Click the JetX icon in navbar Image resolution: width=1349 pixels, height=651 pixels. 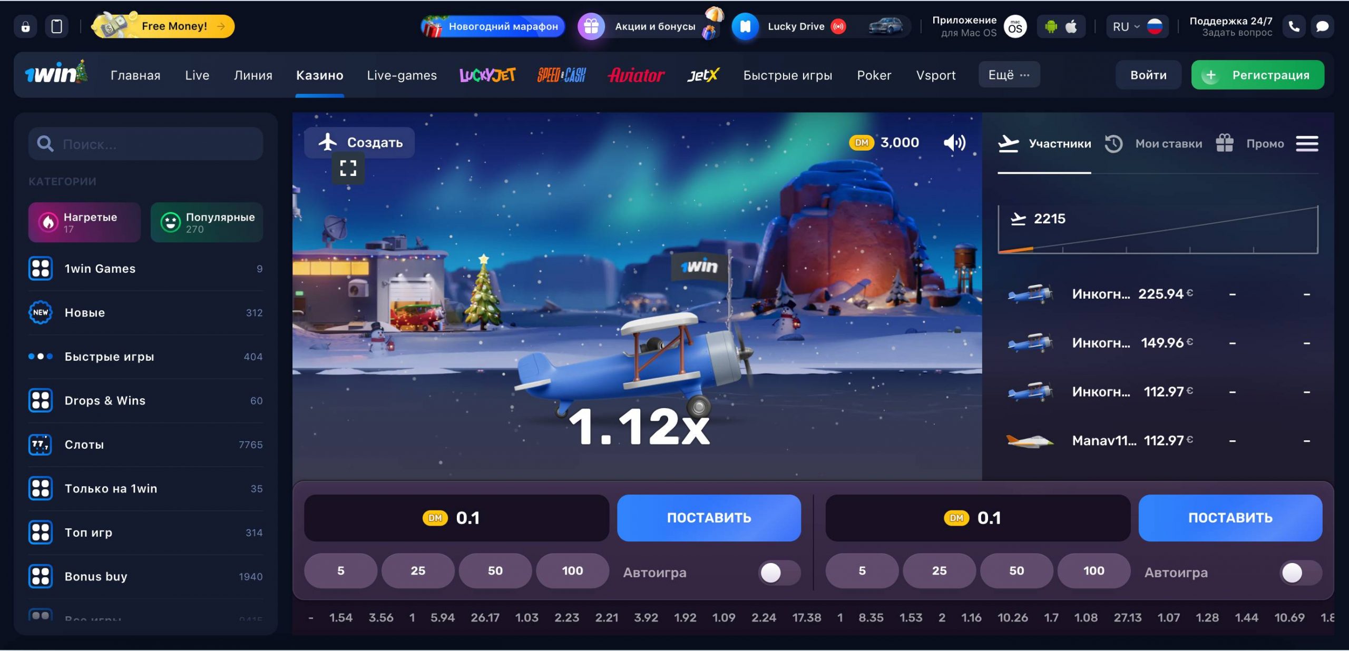(704, 76)
